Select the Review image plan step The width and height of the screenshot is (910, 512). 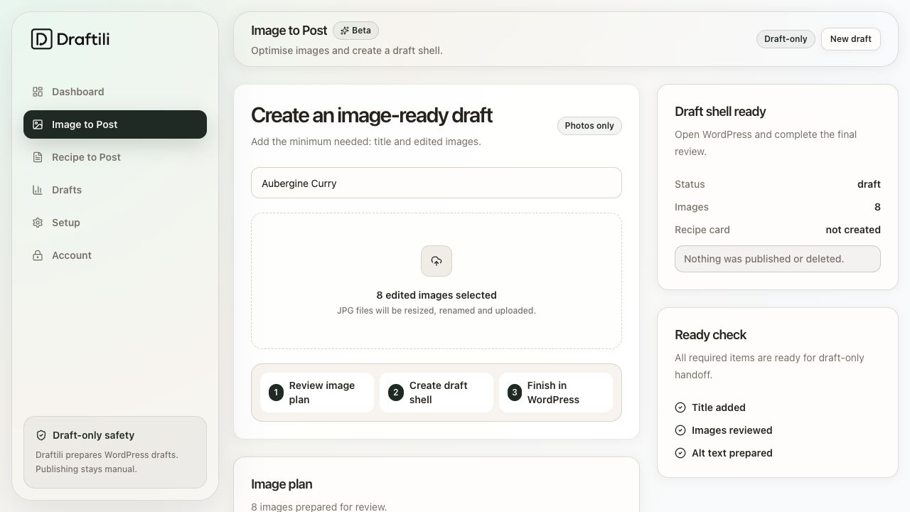click(x=317, y=393)
